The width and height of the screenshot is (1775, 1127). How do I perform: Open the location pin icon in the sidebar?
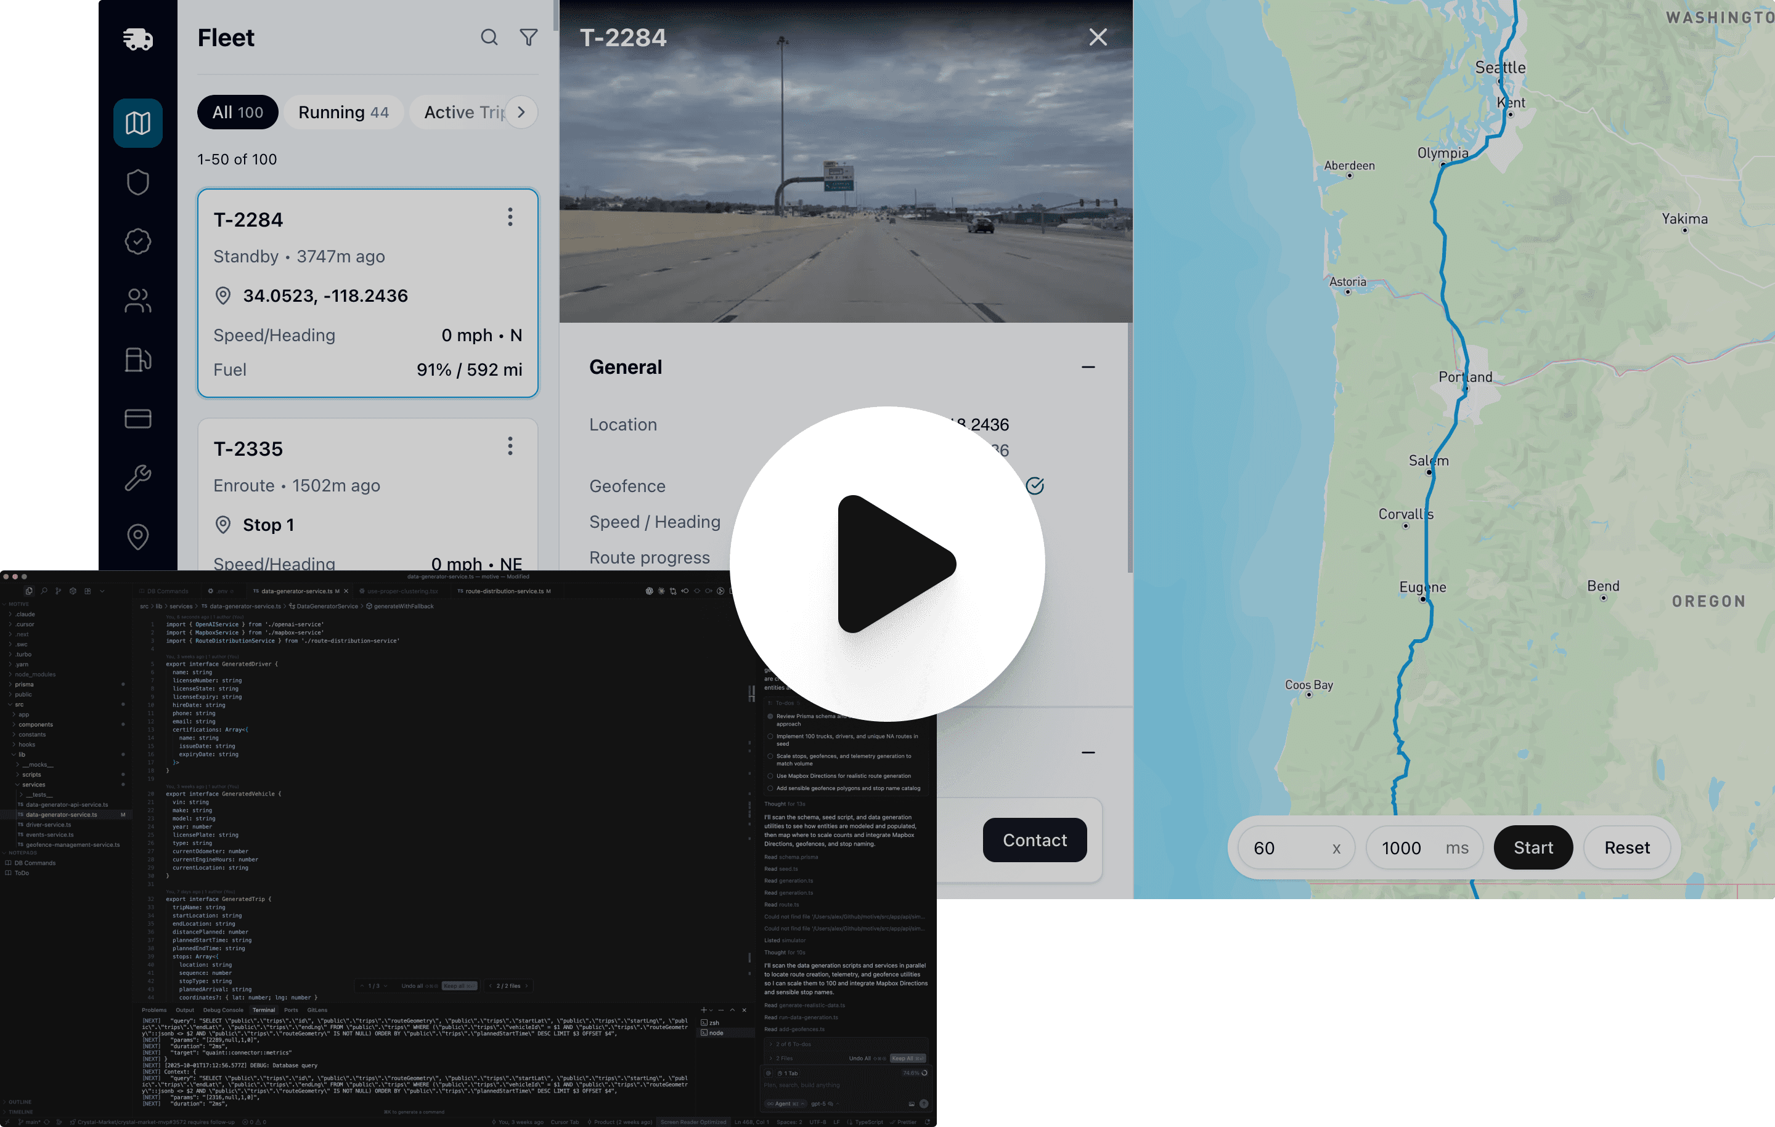(138, 536)
